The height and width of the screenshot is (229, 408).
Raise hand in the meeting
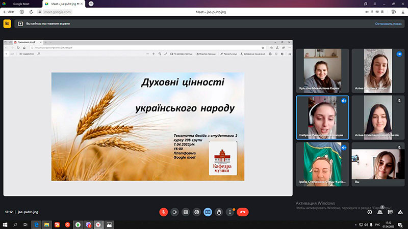[x=219, y=212]
